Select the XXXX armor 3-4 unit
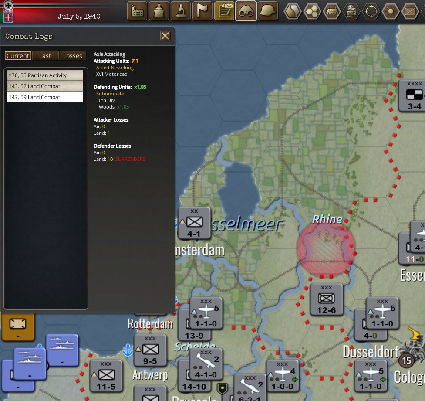 [412, 96]
